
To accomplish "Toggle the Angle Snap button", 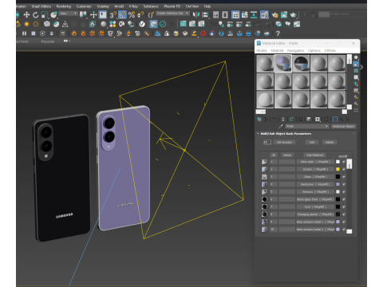I will click(122, 14).
